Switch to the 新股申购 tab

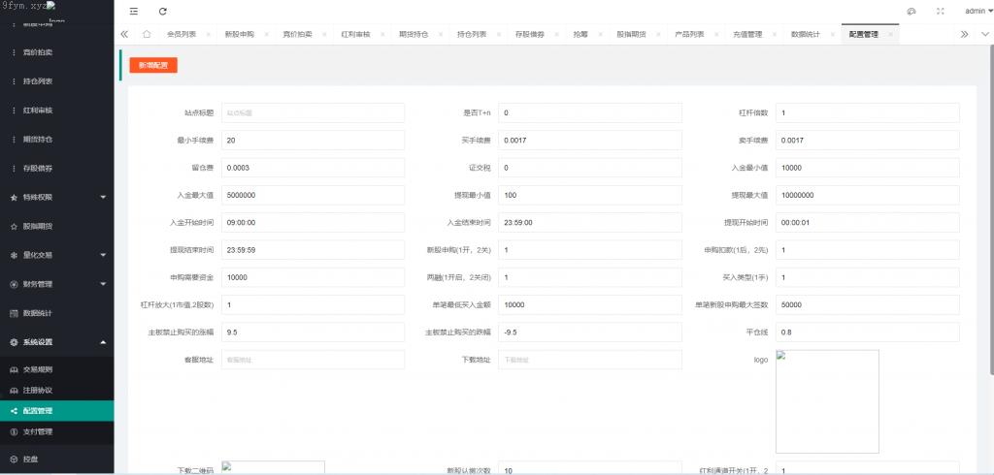point(239,34)
